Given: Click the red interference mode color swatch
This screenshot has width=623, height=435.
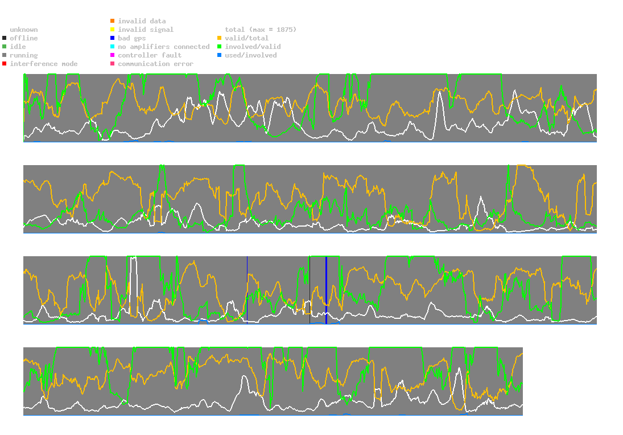Looking at the screenshot, I should point(5,64).
